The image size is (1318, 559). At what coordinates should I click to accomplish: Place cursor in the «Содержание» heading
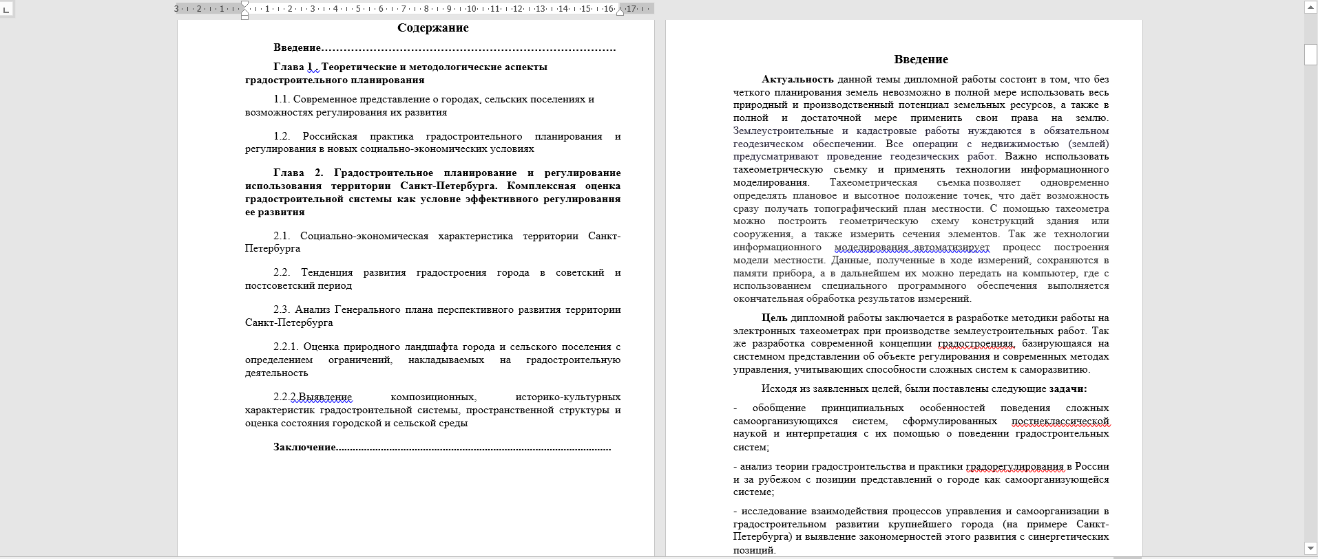(x=432, y=28)
